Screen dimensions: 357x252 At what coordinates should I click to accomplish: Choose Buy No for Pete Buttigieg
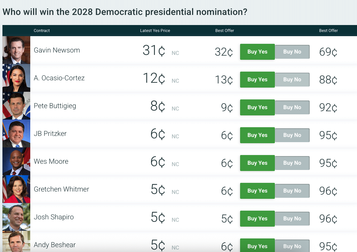point(292,107)
